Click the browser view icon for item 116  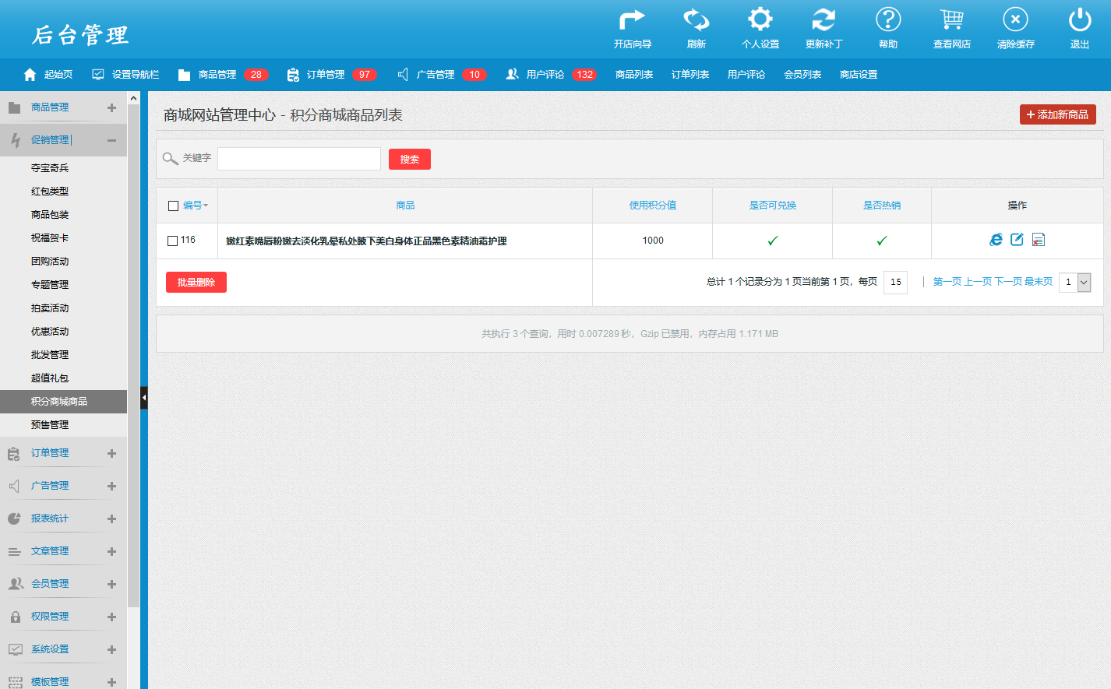996,240
